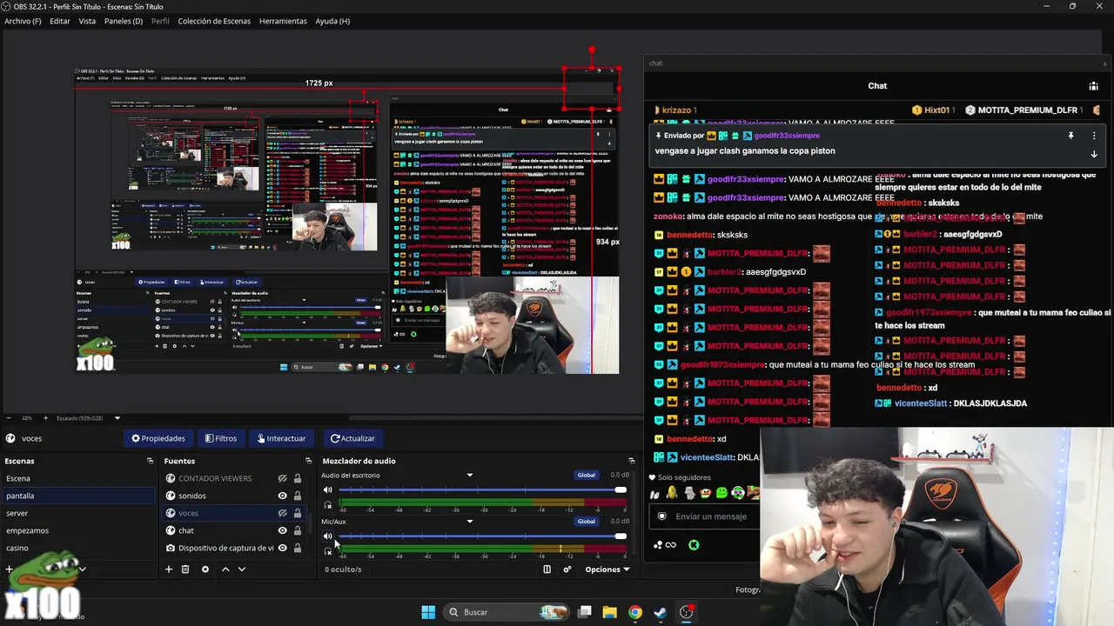Open the chat community users icon

click(1093, 86)
